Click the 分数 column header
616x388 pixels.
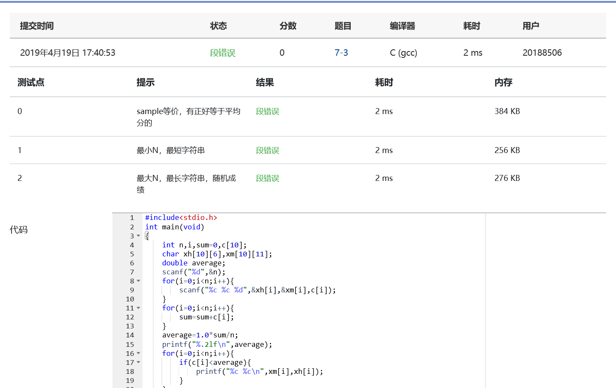[288, 26]
